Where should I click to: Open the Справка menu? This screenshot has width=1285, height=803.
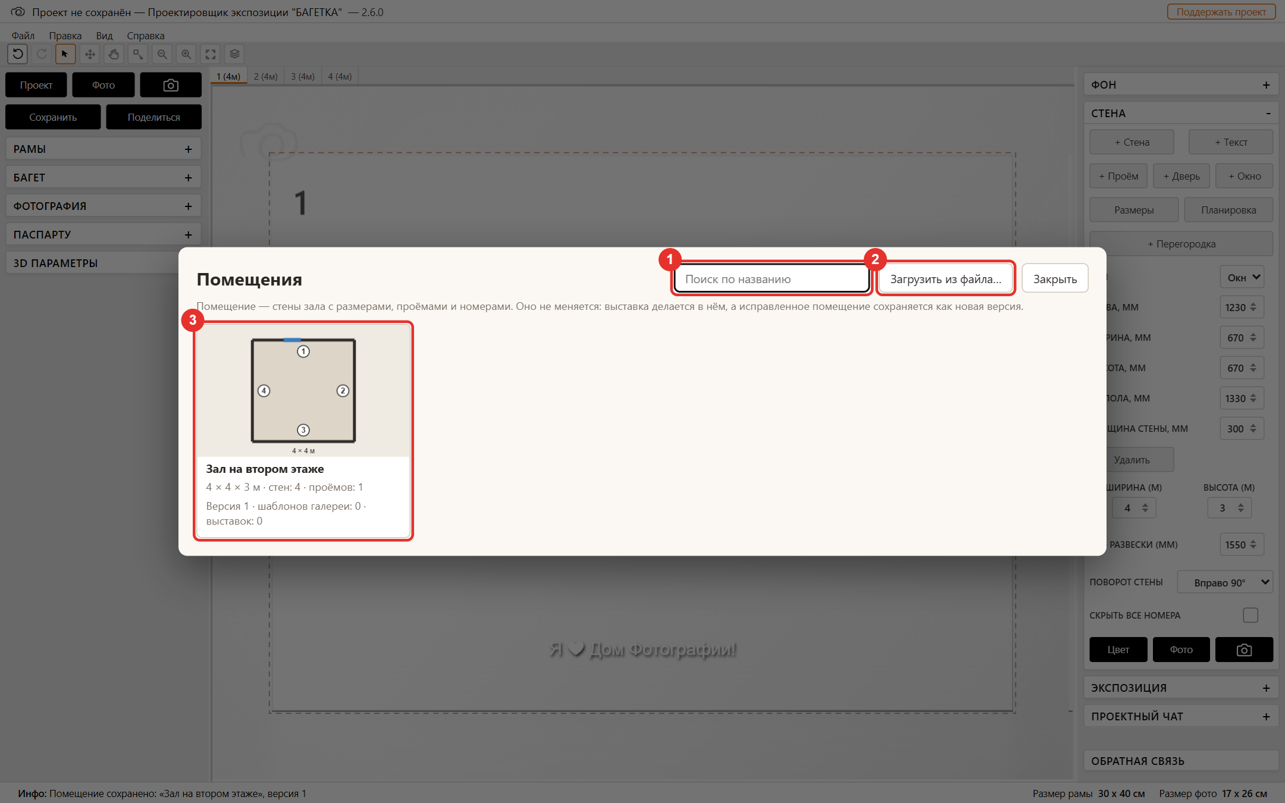[x=146, y=36]
